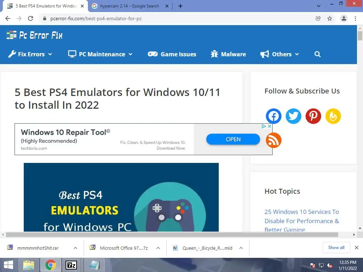Click the AdChoices triangle icon
This screenshot has height=272, width=363.
point(264,126)
